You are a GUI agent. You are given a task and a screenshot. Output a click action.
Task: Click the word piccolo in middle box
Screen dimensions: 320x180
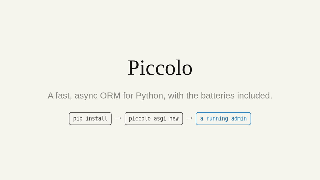point(140,119)
